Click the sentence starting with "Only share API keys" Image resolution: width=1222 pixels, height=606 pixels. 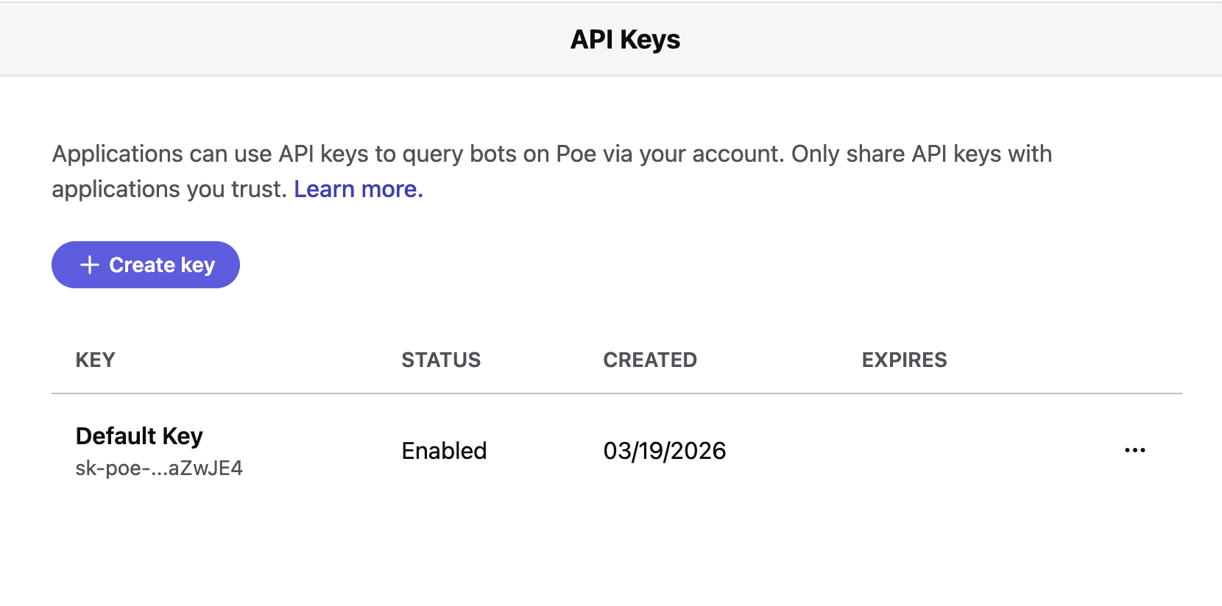click(x=920, y=154)
